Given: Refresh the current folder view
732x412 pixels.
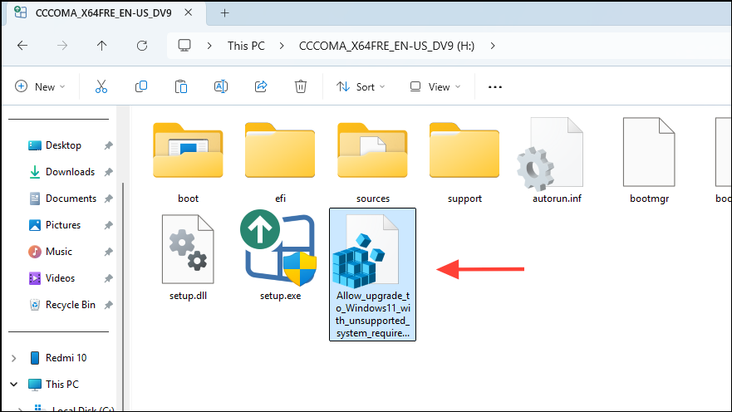Looking at the screenshot, I should [142, 46].
